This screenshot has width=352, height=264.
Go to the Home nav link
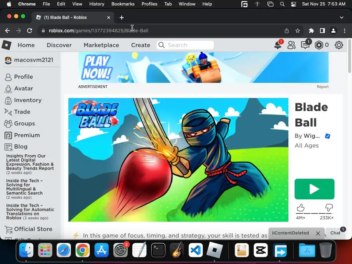tap(26, 45)
